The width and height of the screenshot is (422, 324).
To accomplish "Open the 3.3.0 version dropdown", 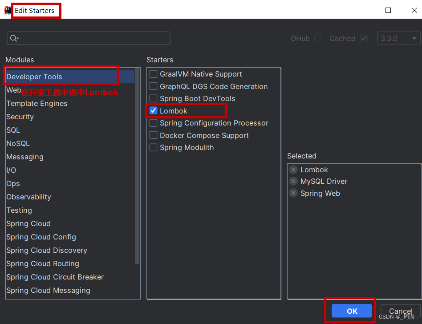I will 398,38.
